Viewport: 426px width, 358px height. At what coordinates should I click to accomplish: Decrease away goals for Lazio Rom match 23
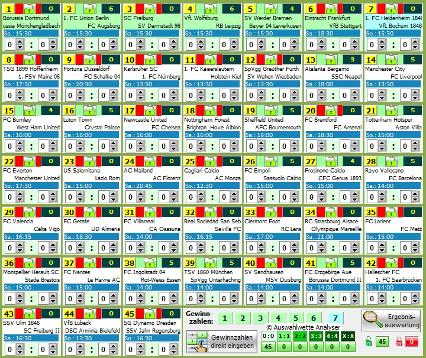113,200
